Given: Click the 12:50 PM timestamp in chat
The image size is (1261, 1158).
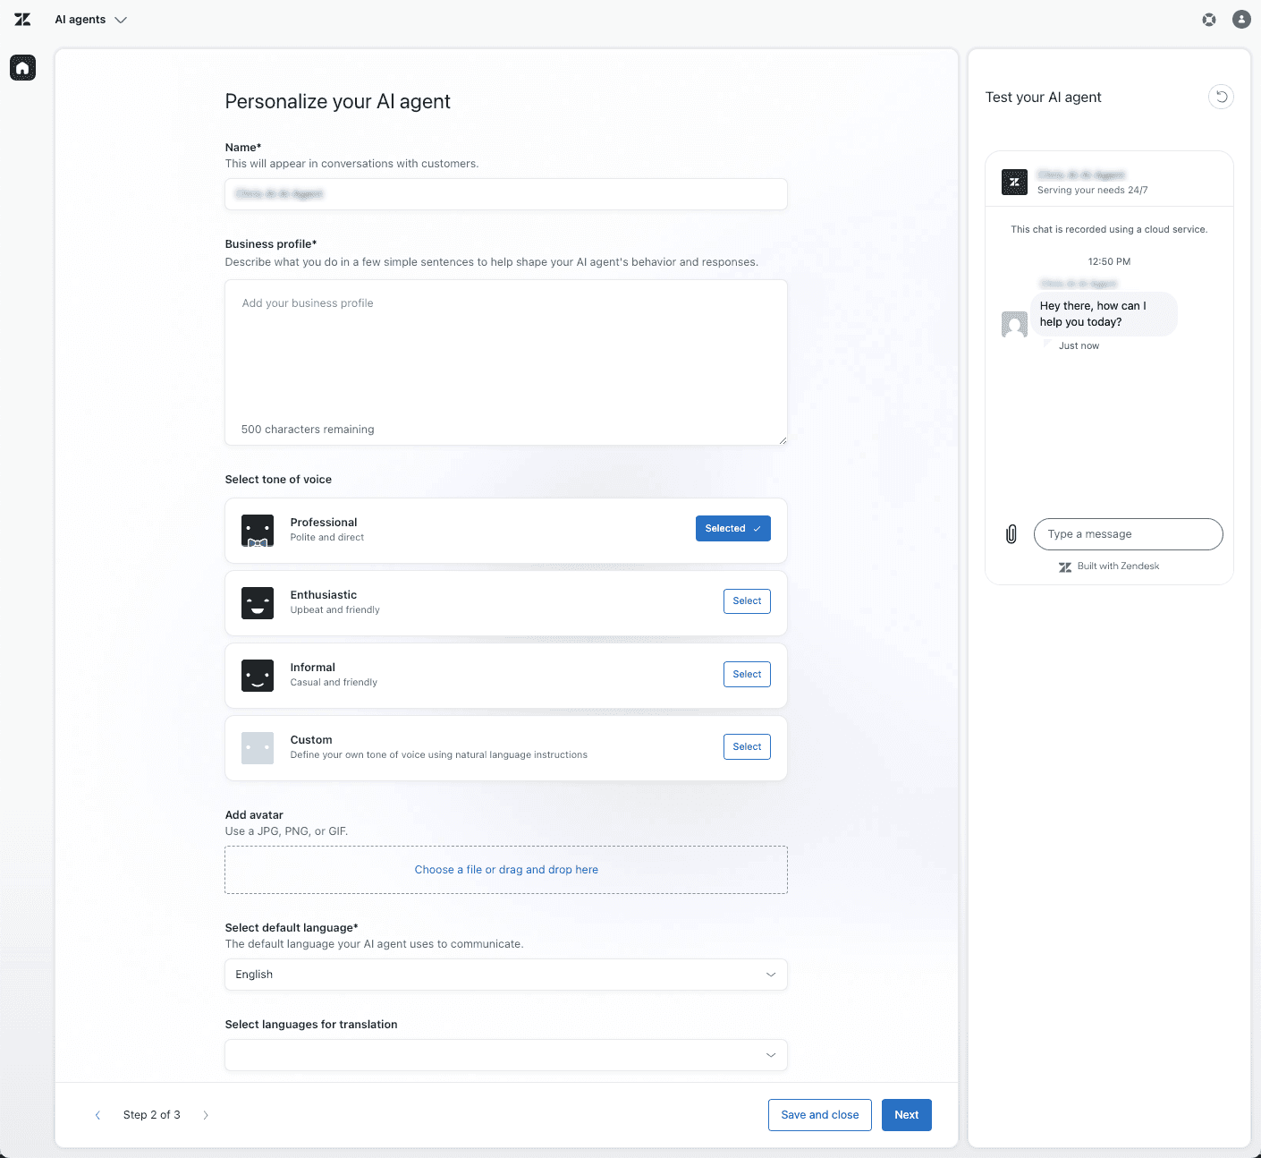Looking at the screenshot, I should (1109, 262).
